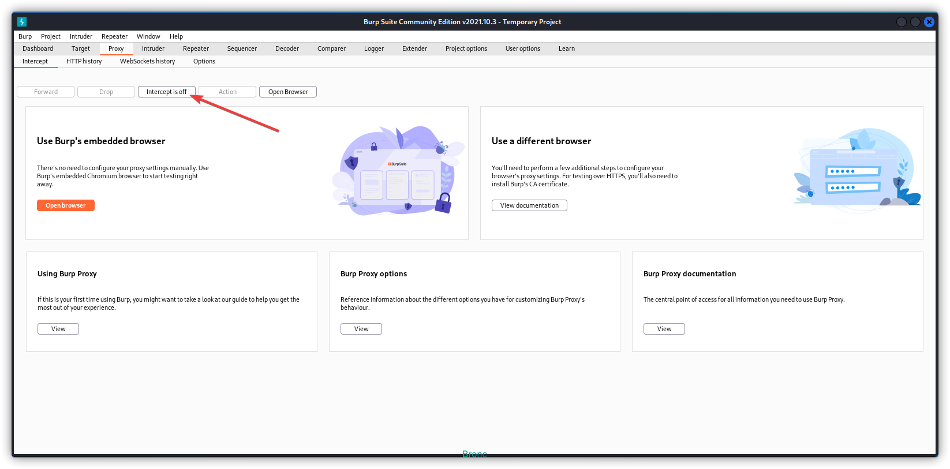
Task: Go to the Repeater tool tab
Action: click(x=196, y=48)
